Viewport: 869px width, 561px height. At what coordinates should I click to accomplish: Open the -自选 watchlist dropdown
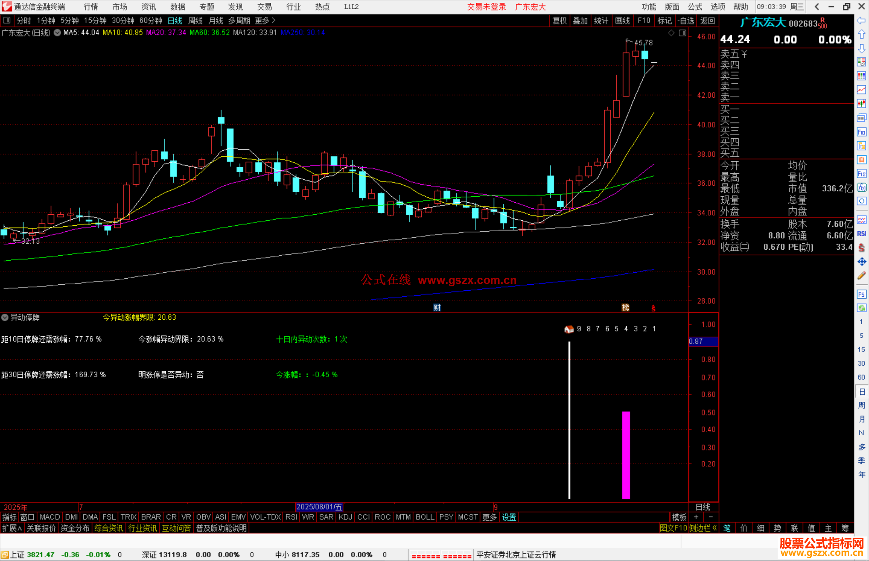[x=686, y=21]
